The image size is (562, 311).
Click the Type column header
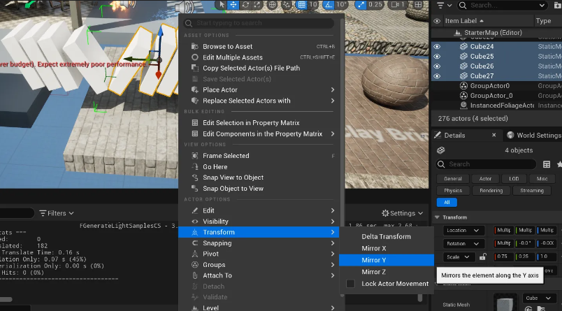(x=543, y=21)
